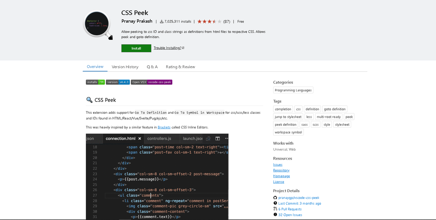Click the star rating icons
The width and height of the screenshot is (436, 220).
(x=209, y=21)
